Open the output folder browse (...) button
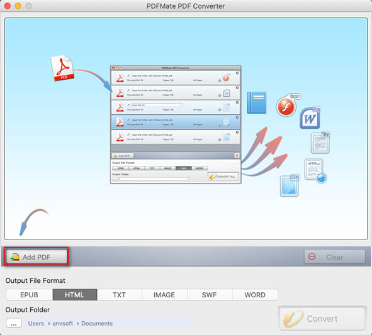372x335 pixels. pyautogui.click(x=14, y=323)
